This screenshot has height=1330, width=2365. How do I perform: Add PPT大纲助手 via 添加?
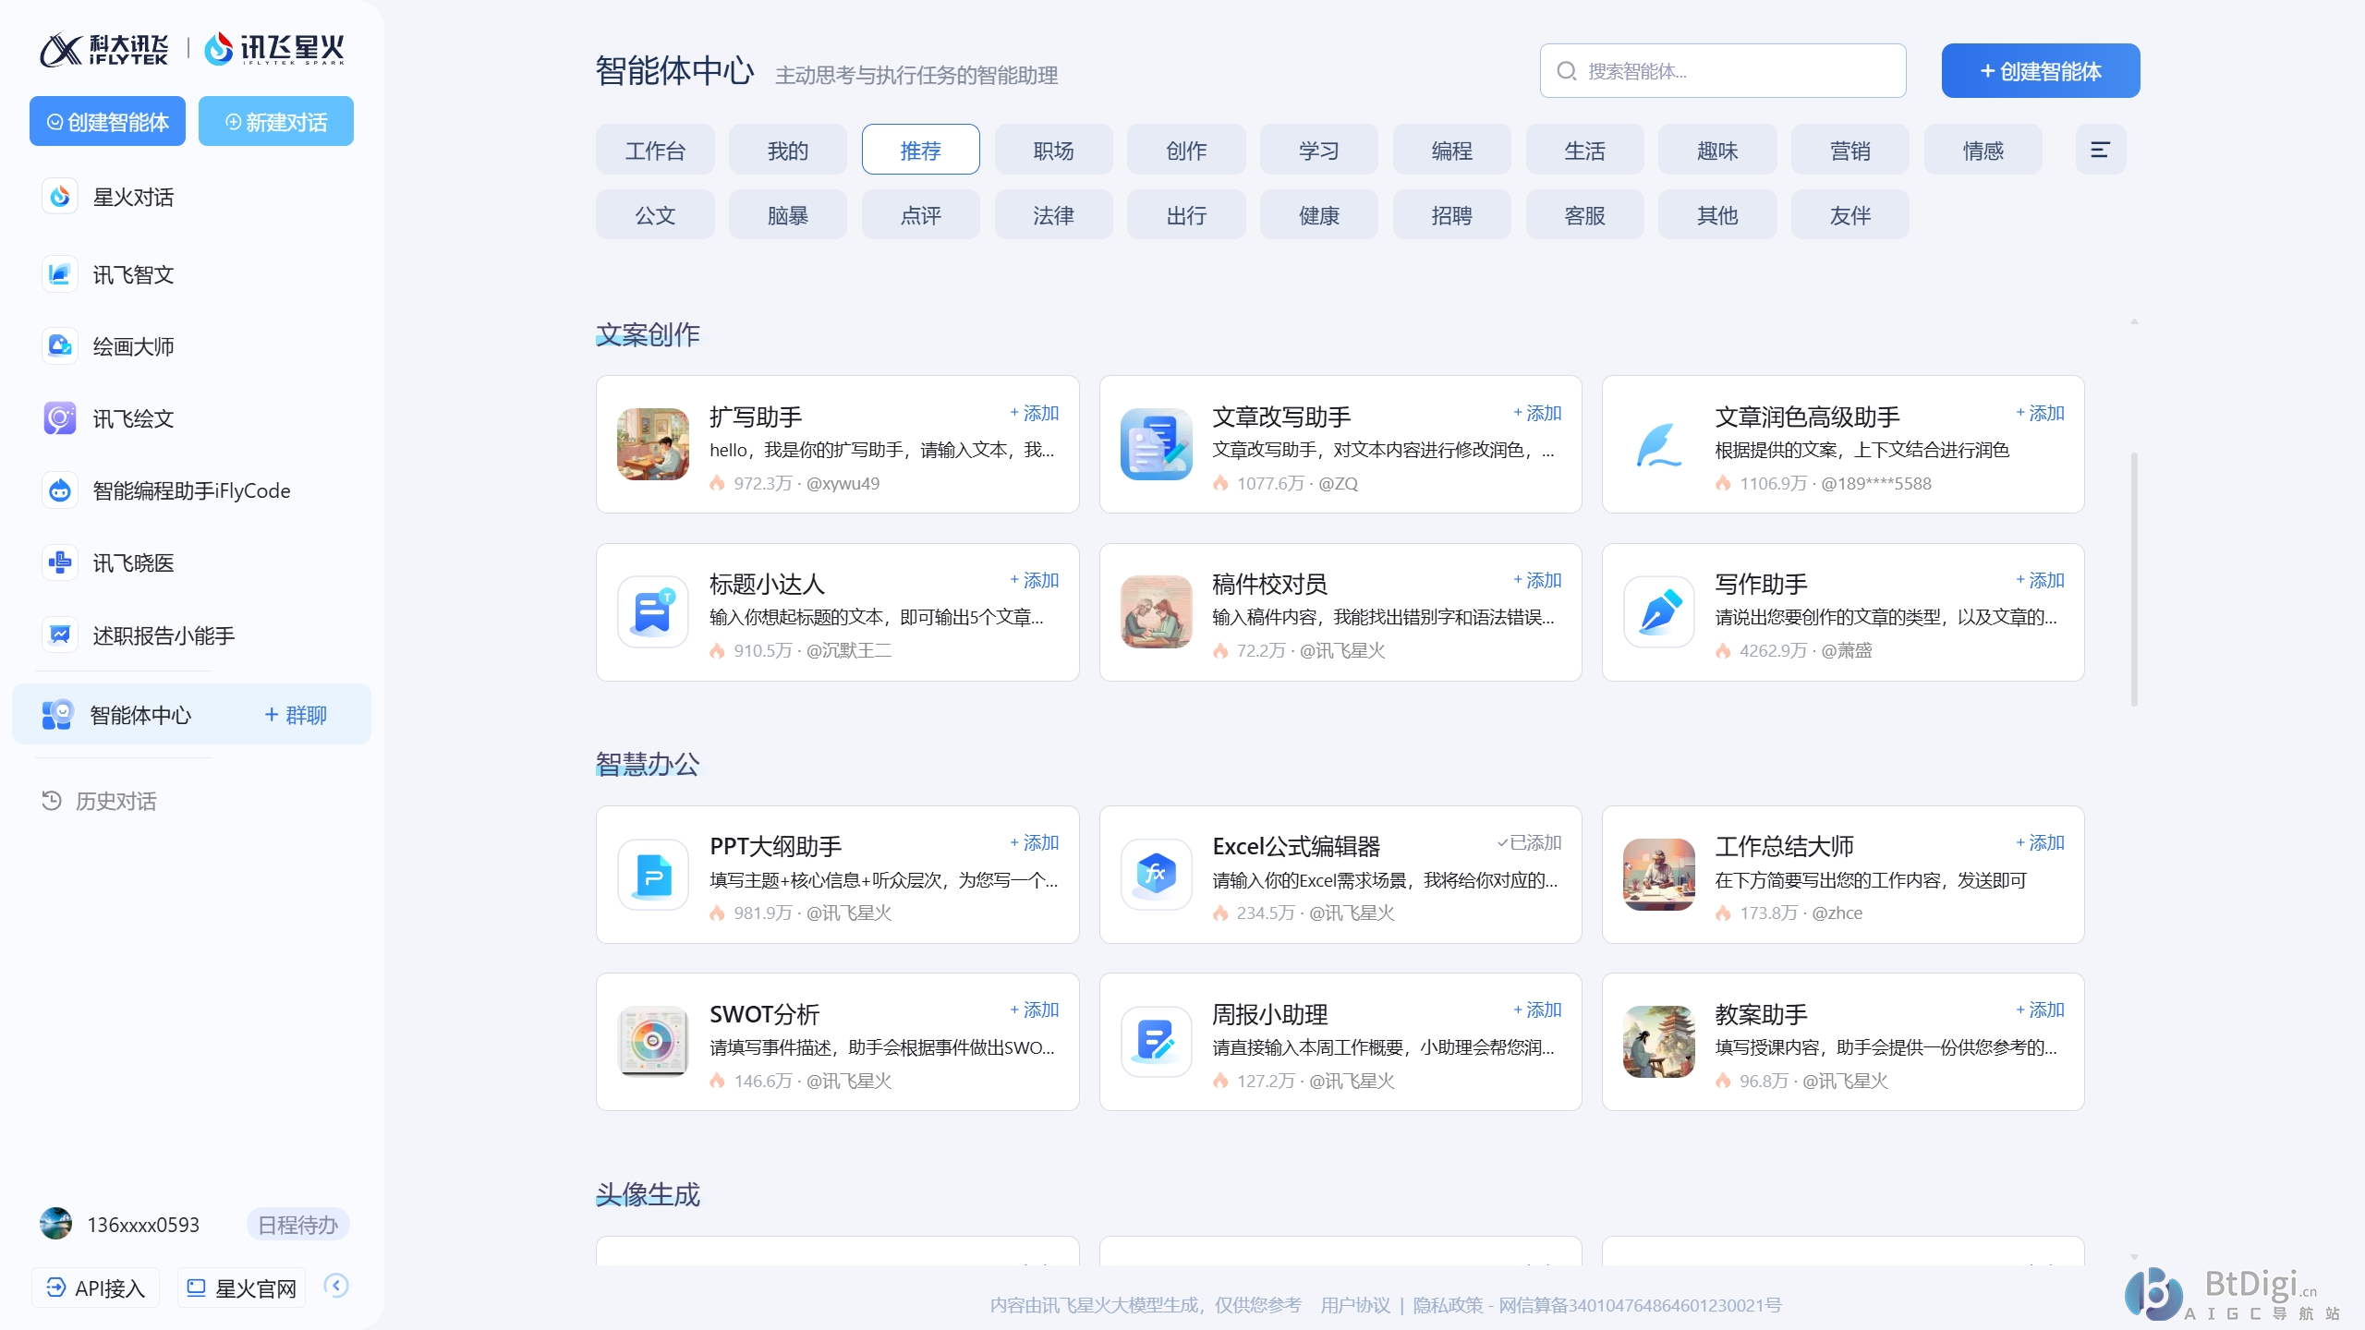(x=1035, y=842)
